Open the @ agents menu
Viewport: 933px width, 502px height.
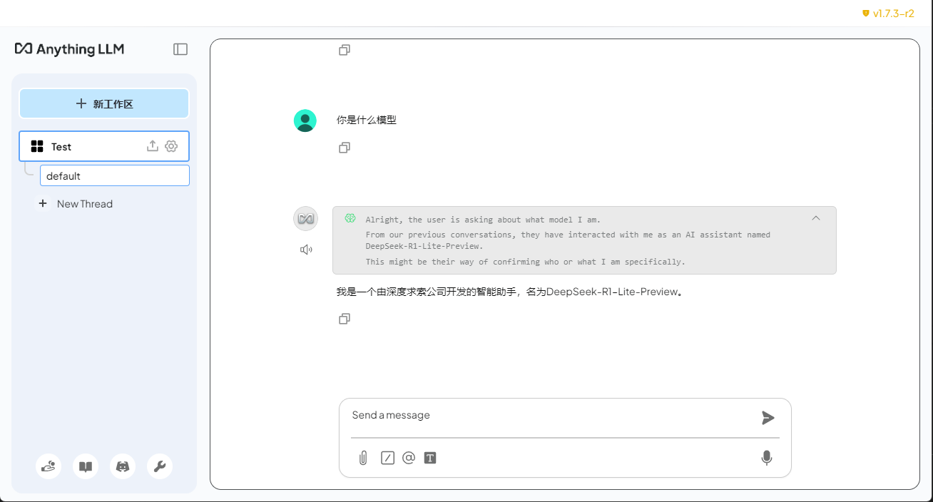coord(409,458)
